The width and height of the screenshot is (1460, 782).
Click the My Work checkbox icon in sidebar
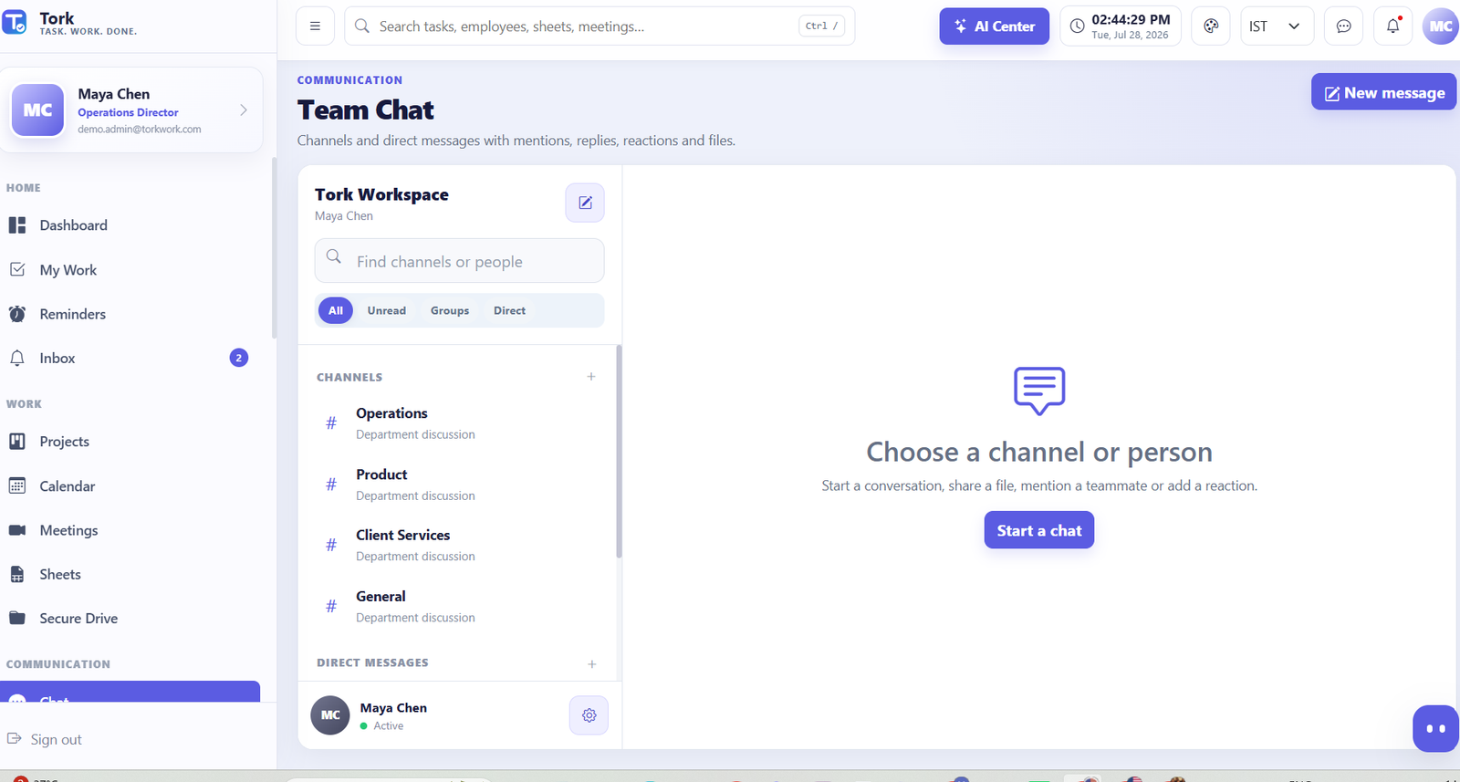click(x=17, y=269)
